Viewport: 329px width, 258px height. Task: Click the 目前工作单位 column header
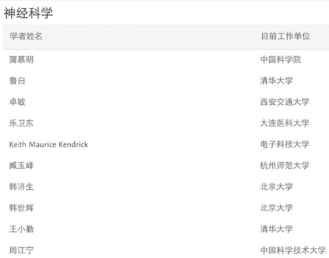click(285, 36)
